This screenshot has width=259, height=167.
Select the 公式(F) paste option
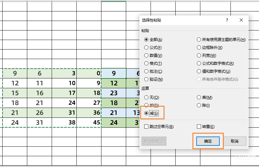[153, 48]
